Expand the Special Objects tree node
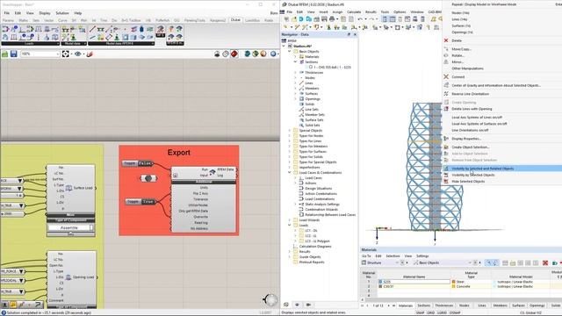562x316 pixels. point(290,131)
